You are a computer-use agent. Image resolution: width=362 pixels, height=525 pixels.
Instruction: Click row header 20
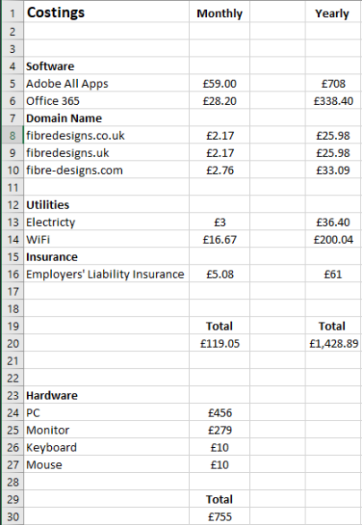[13, 343]
